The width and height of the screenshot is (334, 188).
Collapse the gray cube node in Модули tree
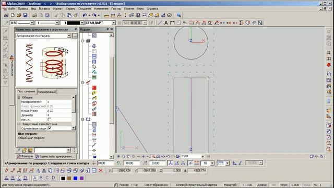(x=82, y=41)
